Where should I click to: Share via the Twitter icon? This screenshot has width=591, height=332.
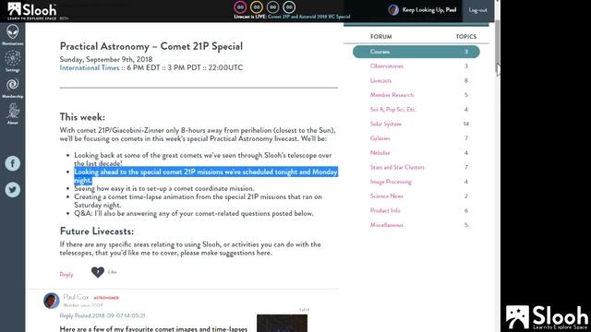[12, 189]
